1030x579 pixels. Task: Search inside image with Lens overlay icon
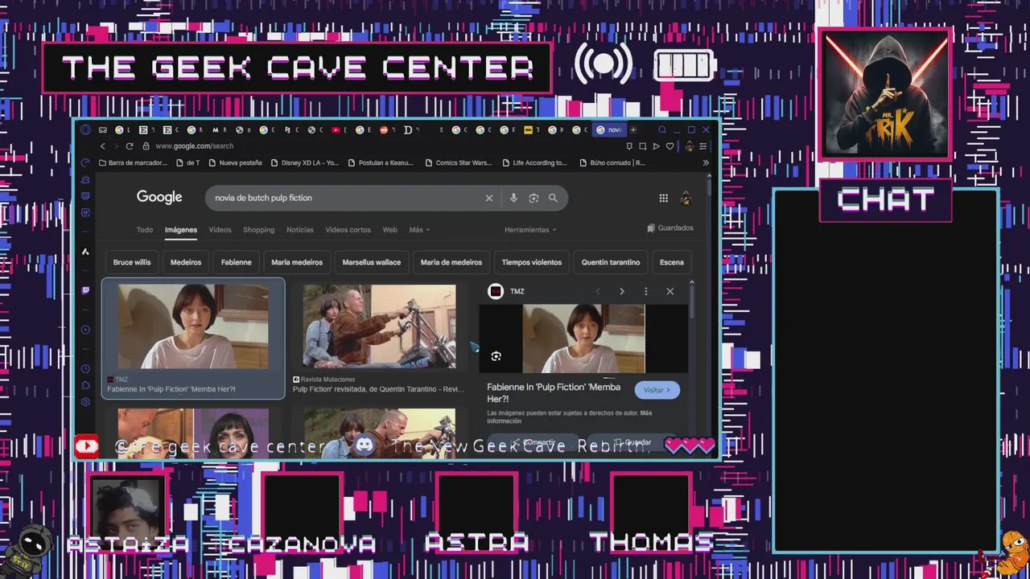click(x=496, y=356)
